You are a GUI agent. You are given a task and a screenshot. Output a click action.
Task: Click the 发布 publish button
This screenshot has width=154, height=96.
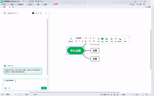pyautogui.click(x=132, y=4)
